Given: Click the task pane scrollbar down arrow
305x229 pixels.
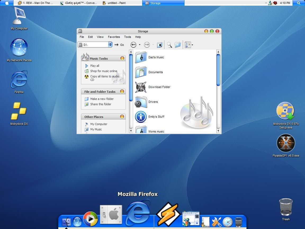Looking at the screenshot, I should click(131, 131).
